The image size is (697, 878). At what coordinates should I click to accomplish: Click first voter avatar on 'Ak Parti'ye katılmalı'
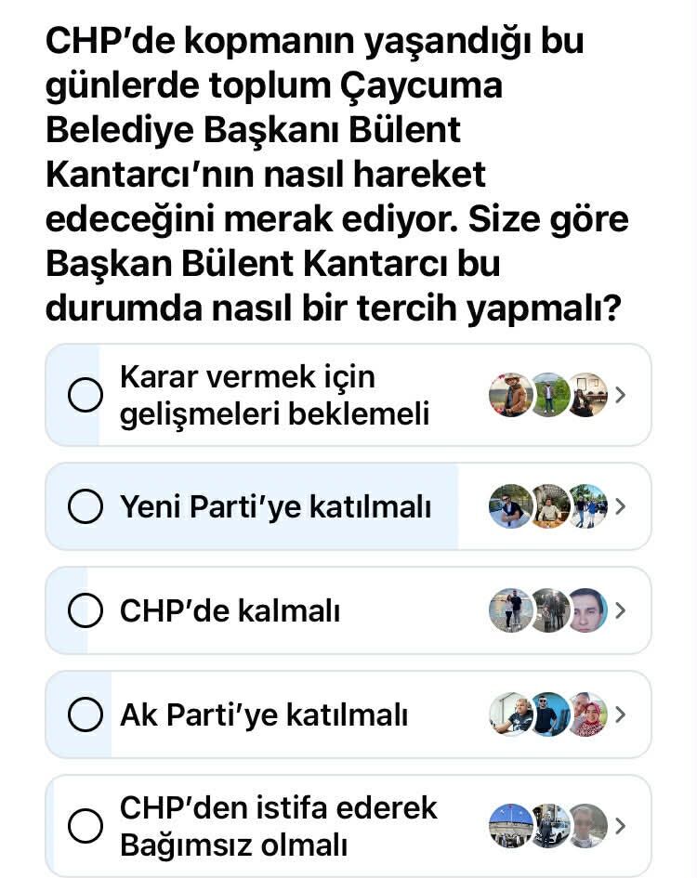(510, 714)
